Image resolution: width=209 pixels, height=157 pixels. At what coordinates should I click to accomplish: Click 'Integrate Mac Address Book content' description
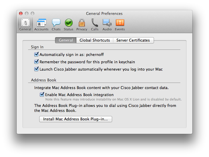[102, 88]
